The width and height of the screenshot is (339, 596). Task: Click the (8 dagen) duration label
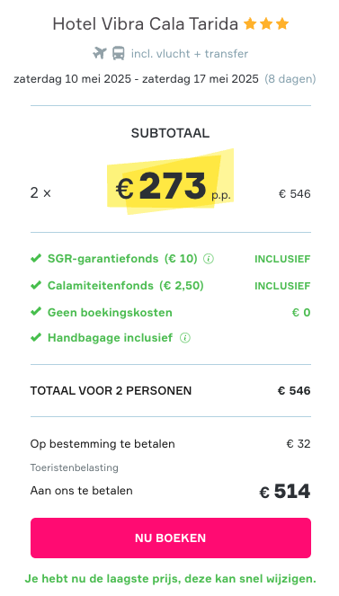(290, 79)
